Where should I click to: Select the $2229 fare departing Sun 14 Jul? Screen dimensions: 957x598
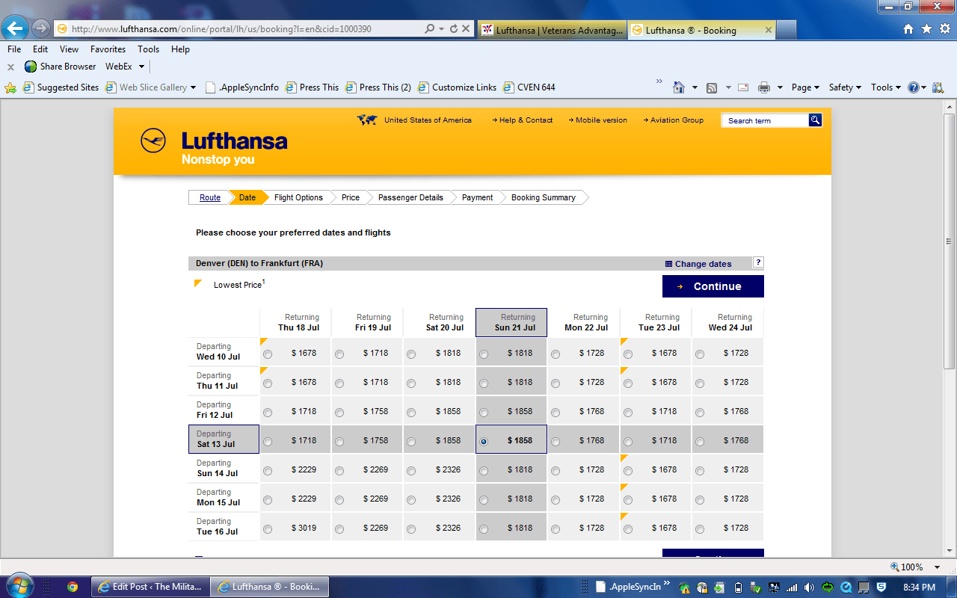(x=268, y=469)
